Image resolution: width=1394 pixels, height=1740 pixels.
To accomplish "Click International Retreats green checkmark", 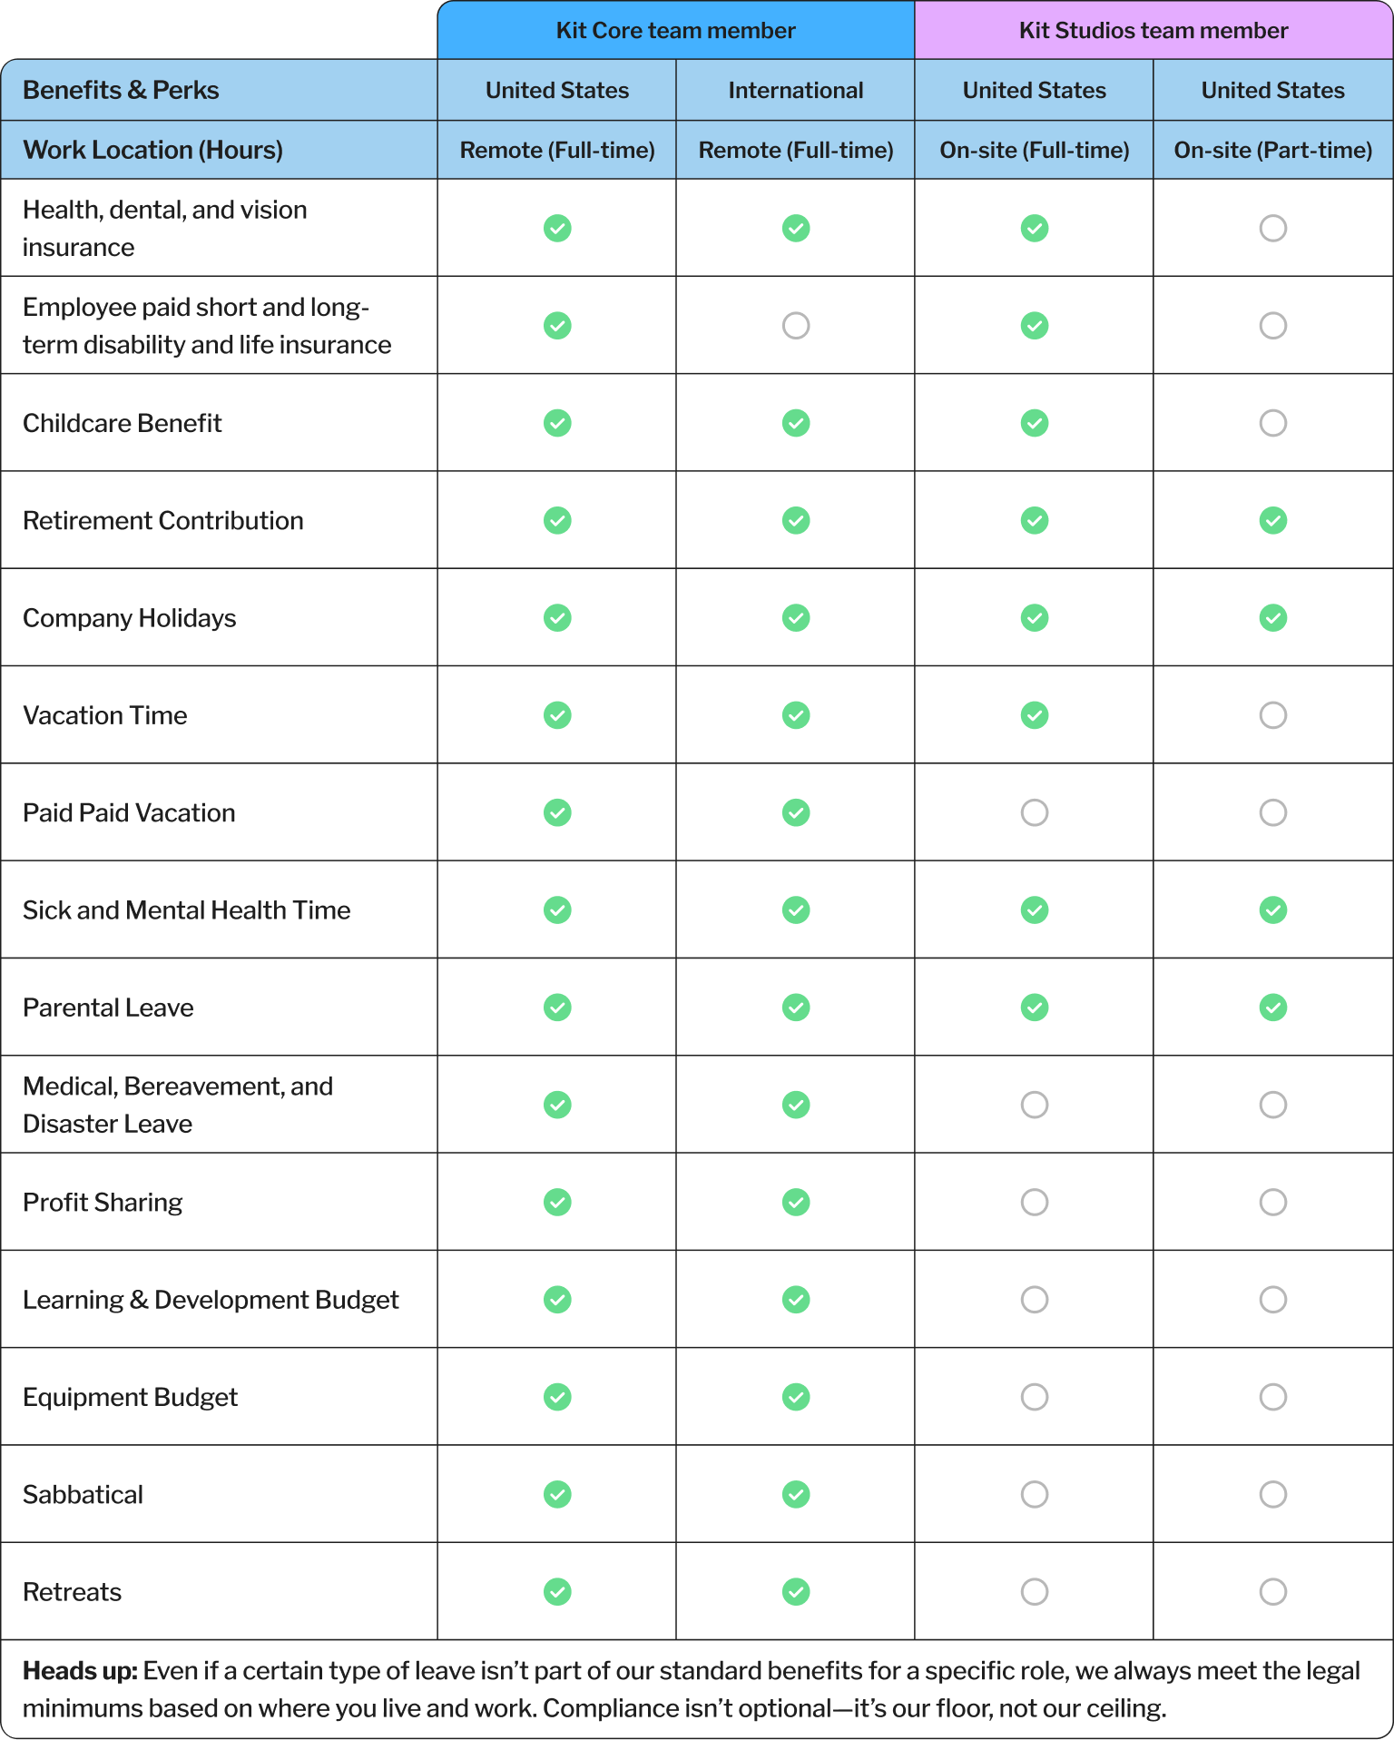I will coord(796,1591).
